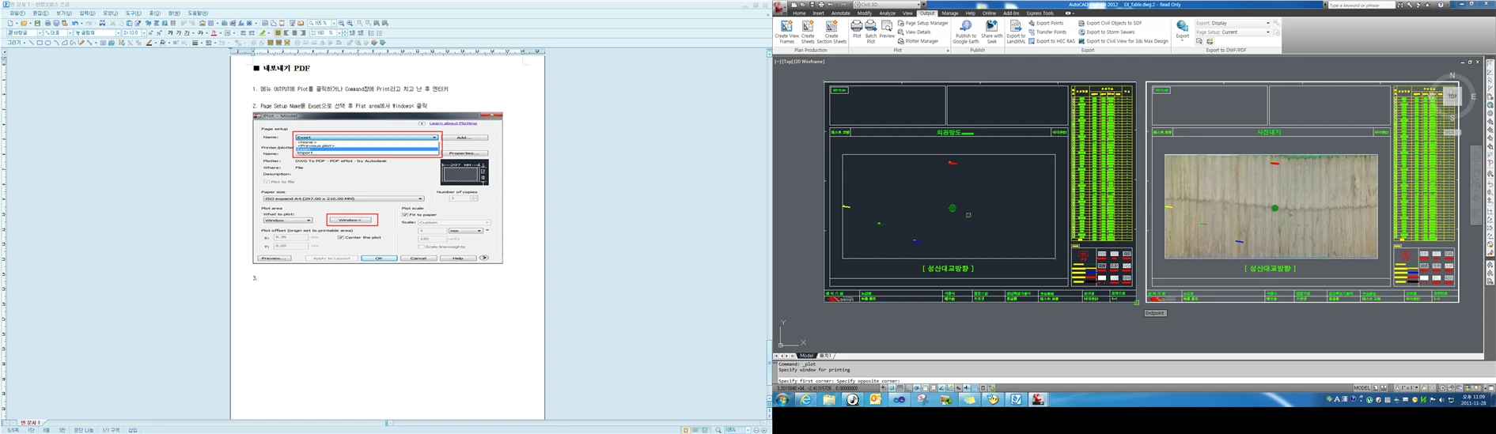The width and height of the screenshot is (1496, 434).
Task: Click the zoom in magnifier icon in Hangul
Action: pos(350,23)
